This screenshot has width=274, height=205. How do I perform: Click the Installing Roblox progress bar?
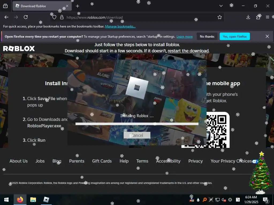(x=137, y=124)
